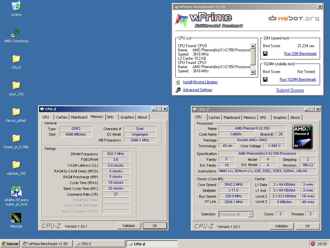This screenshot has width=330, height=248.
Task: Click the Memory size value 4096 MBytes
Action: 76,134
